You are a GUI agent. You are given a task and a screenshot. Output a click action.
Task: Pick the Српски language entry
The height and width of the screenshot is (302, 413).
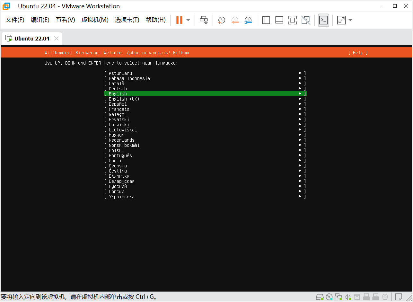[205, 191]
